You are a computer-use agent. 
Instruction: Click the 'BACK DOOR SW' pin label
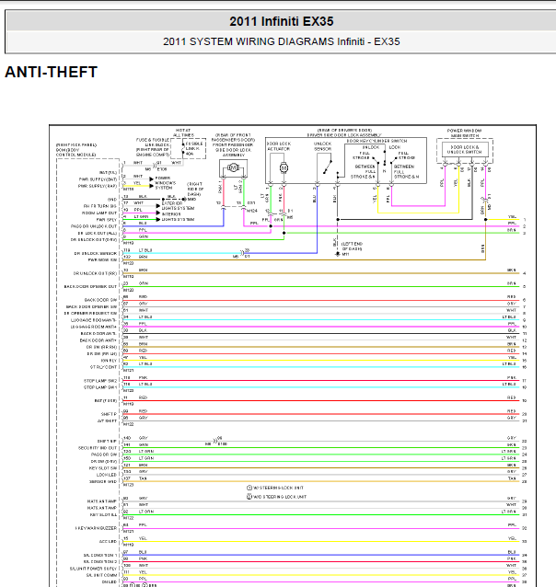click(100, 300)
